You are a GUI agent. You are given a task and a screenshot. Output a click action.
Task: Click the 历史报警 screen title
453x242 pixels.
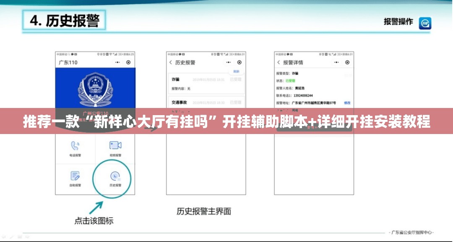tap(185, 62)
